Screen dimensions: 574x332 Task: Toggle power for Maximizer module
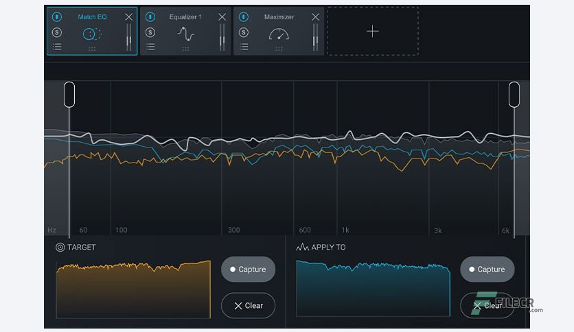click(244, 17)
